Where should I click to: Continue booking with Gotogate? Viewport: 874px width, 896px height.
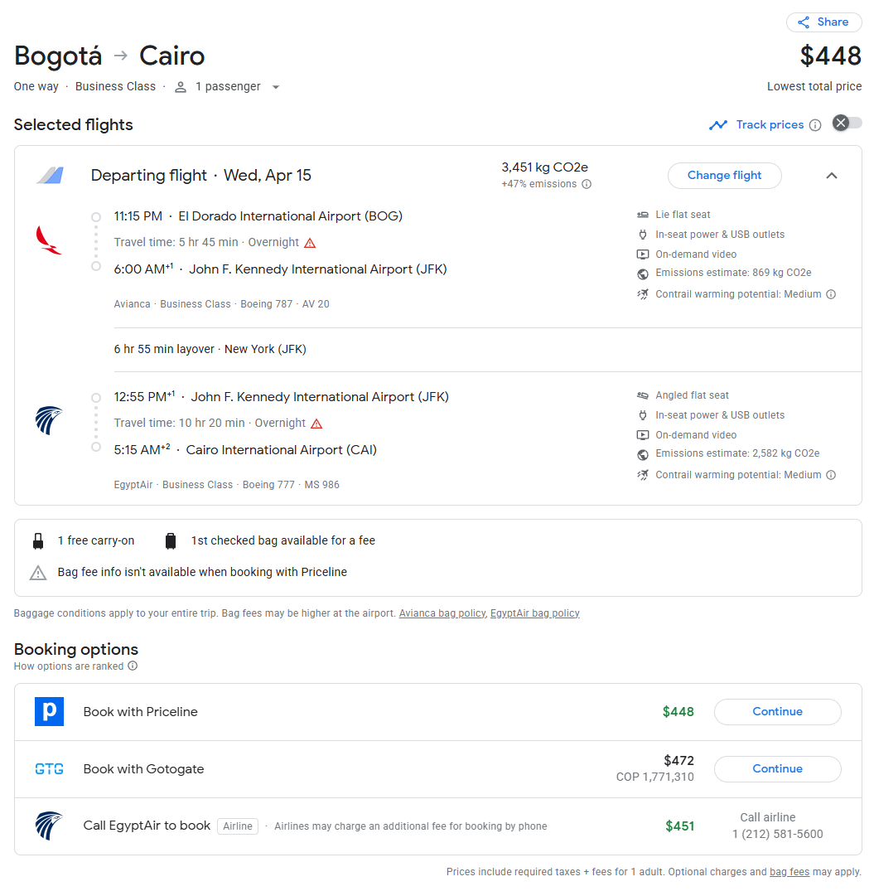(x=777, y=769)
